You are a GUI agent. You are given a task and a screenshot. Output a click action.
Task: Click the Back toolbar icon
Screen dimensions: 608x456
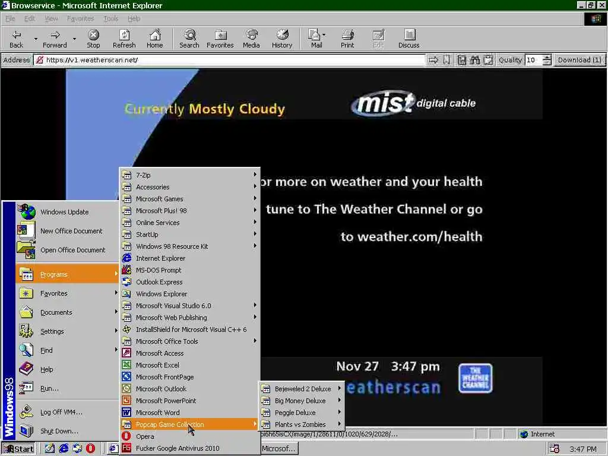click(16, 39)
